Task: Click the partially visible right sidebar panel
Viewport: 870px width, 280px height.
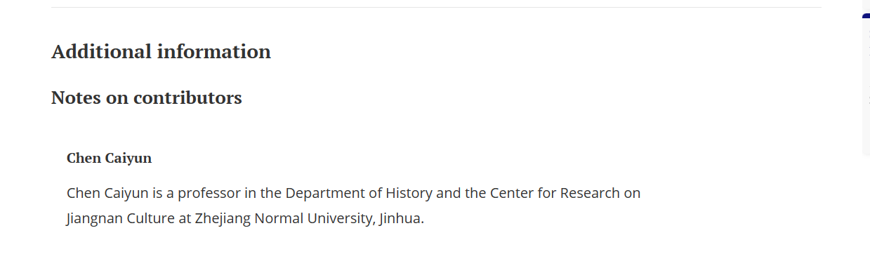Action: click(x=866, y=84)
